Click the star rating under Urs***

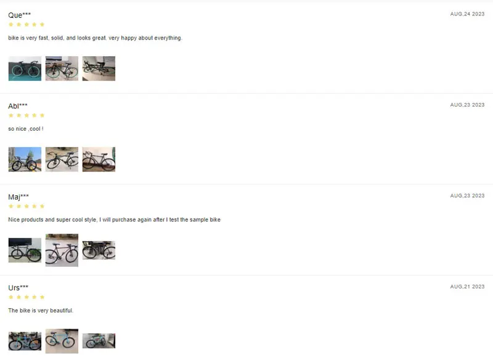(x=26, y=297)
